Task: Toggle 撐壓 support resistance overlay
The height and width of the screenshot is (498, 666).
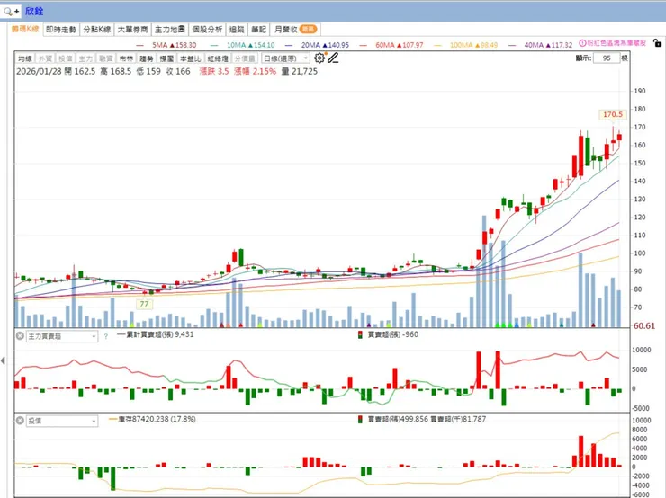Action: (x=166, y=58)
